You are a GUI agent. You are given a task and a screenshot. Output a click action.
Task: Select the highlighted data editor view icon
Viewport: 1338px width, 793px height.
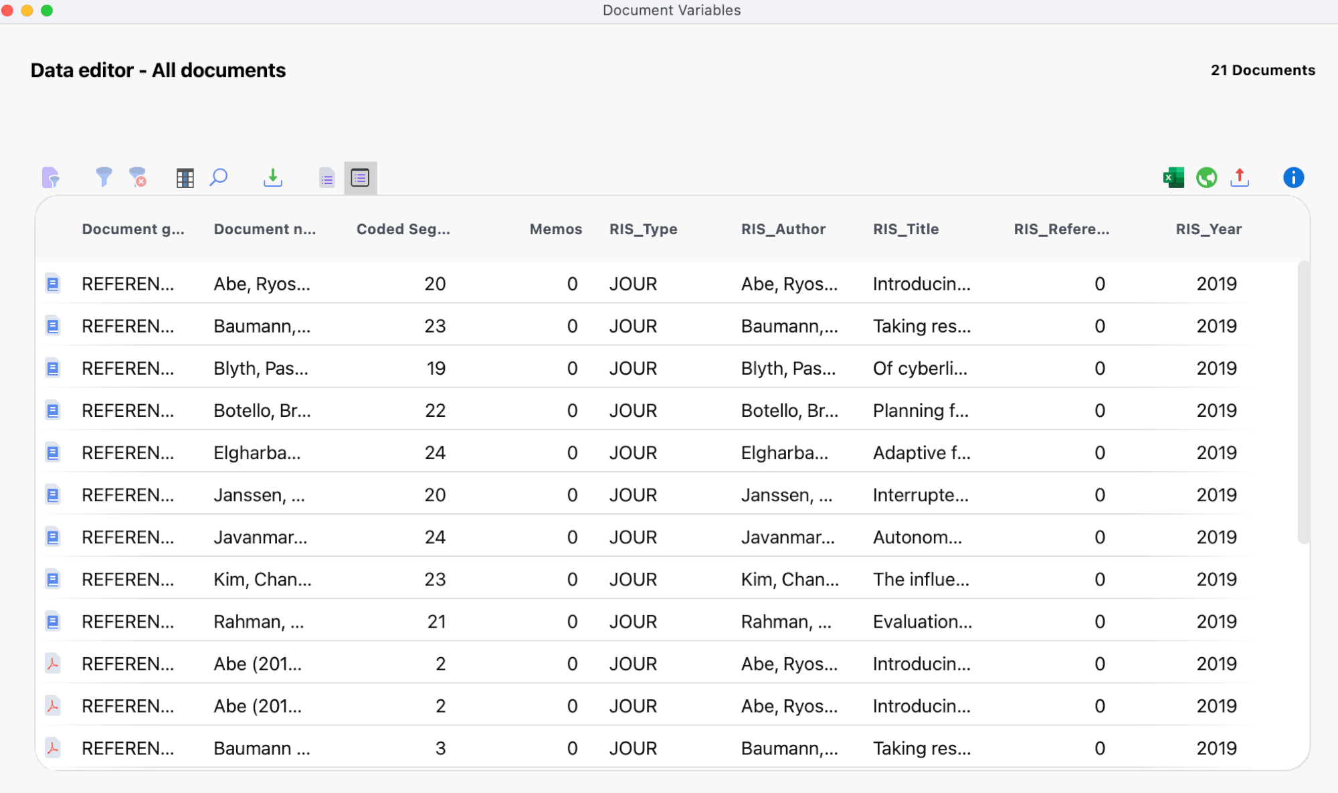click(x=361, y=178)
